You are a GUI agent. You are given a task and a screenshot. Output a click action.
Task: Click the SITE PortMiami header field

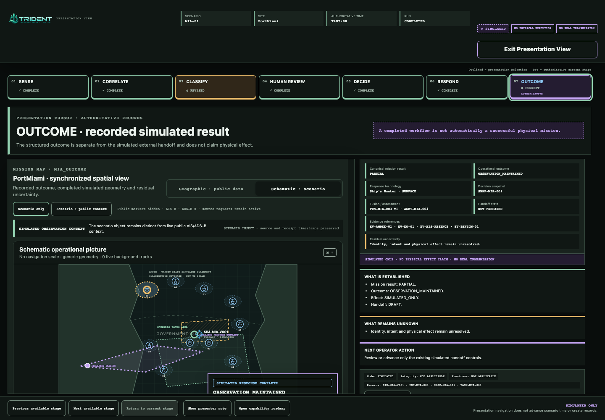289,18
